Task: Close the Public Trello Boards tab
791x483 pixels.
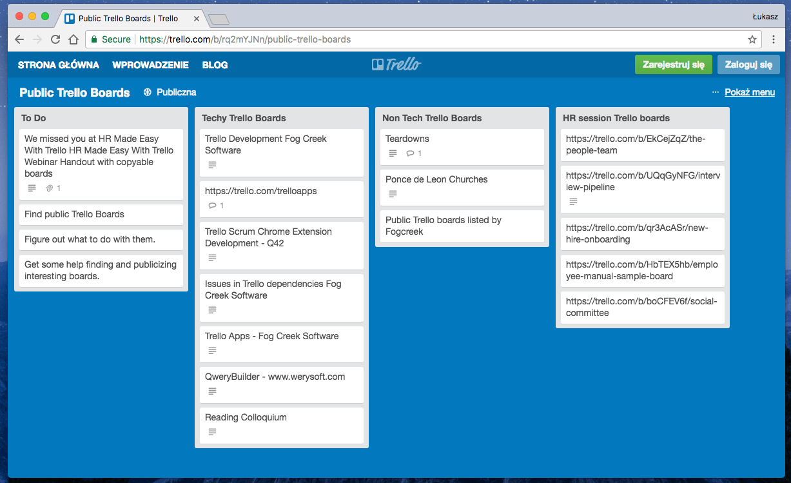Action: 196,19
